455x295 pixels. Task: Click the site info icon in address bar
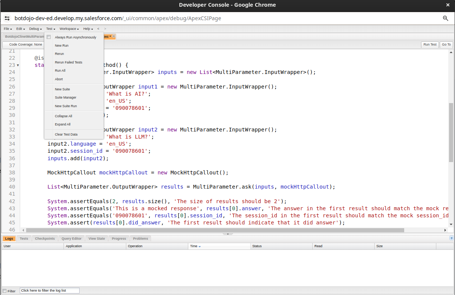tap(7, 18)
